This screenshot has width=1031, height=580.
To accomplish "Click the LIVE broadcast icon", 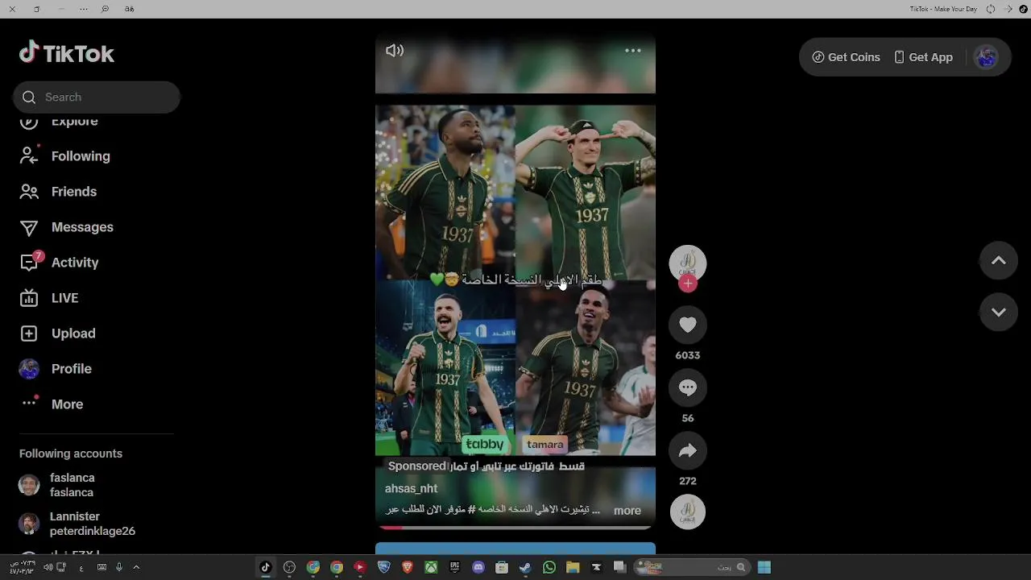I will pos(29,298).
